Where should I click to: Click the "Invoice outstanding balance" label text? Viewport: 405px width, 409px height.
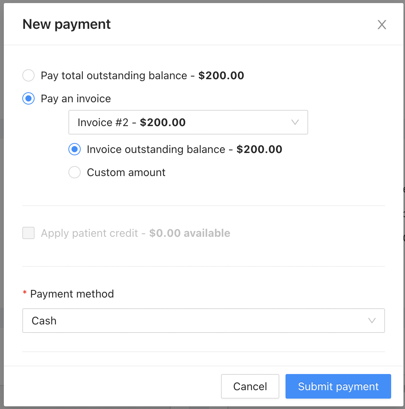(x=156, y=149)
